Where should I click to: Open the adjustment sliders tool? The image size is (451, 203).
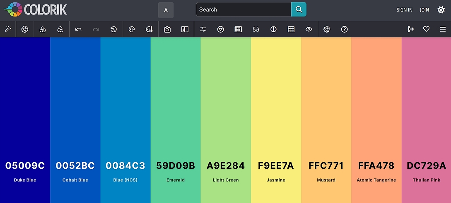coord(203,29)
